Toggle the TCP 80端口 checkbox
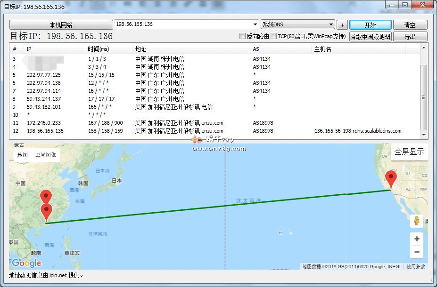The height and width of the screenshot is (287, 437). coord(274,36)
